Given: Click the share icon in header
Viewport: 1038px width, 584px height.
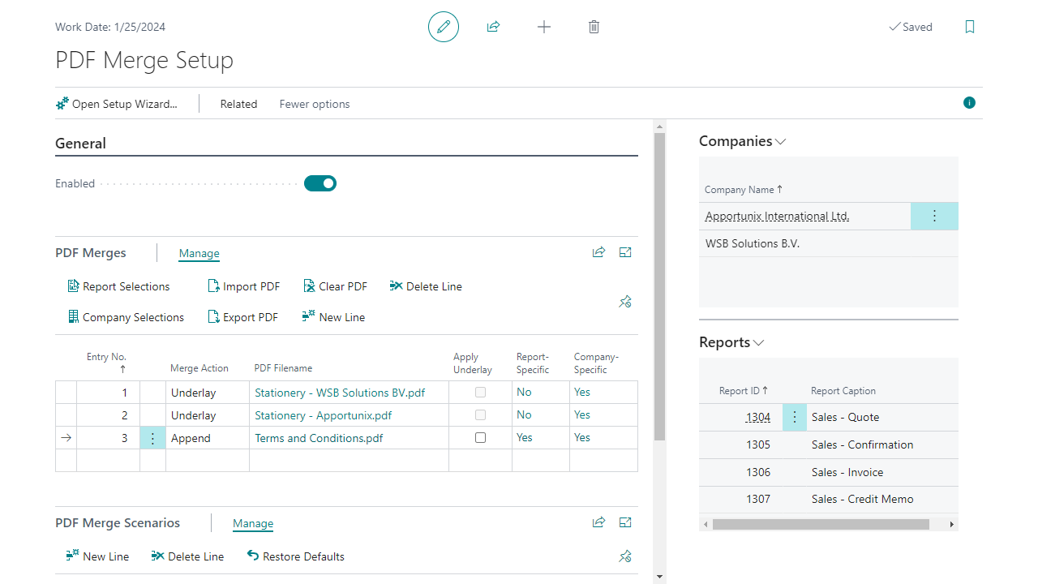Looking at the screenshot, I should click(493, 27).
